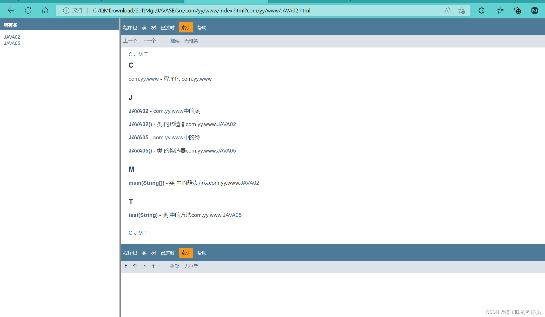
Task: Open the read aloud icon
Action: 447,11
